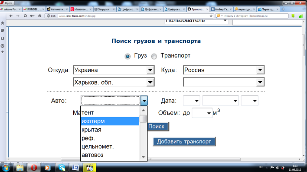Open Windows Explorer from taskbar
This screenshot has height=172, width=307.
[20, 168]
